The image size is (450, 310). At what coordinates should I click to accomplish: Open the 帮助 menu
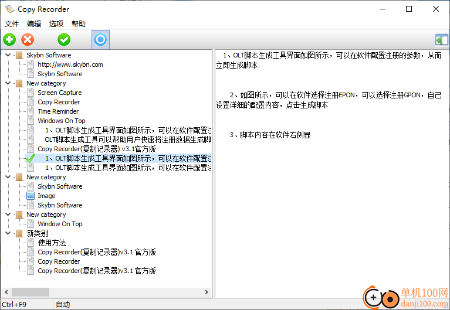pyautogui.click(x=79, y=24)
